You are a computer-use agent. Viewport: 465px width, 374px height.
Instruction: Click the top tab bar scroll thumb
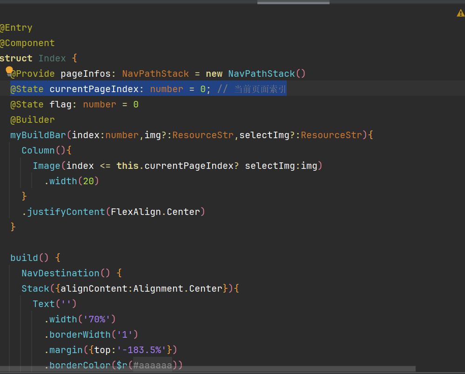(293, 2)
